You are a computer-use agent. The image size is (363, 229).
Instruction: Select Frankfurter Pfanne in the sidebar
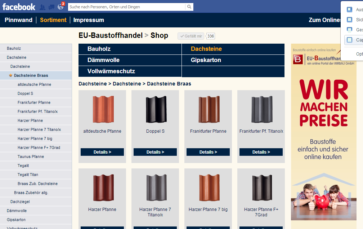(x=36, y=102)
